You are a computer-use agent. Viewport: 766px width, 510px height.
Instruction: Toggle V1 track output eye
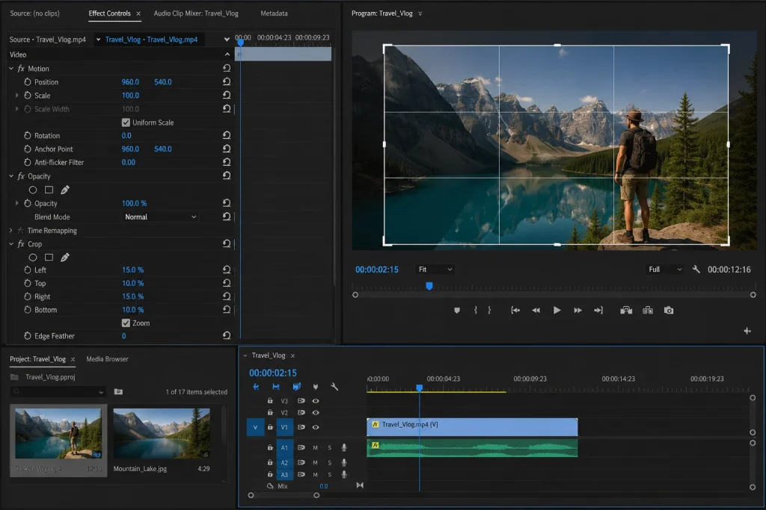pyautogui.click(x=316, y=427)
